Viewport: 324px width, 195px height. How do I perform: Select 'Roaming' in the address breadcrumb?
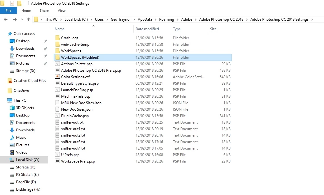click(167, 19)
